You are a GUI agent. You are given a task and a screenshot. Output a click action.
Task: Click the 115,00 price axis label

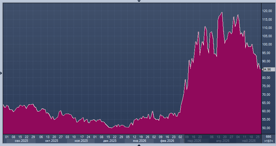tap(267, 19)
